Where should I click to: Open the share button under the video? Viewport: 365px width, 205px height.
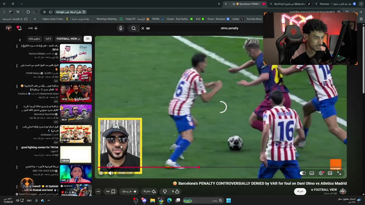[150, 192]
